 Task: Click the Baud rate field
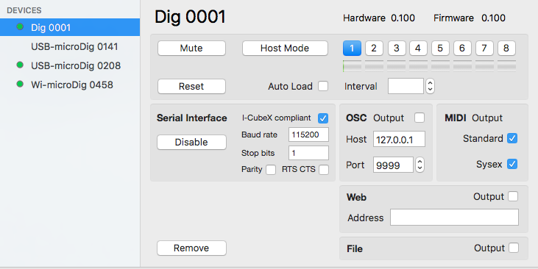coord(308,134)
